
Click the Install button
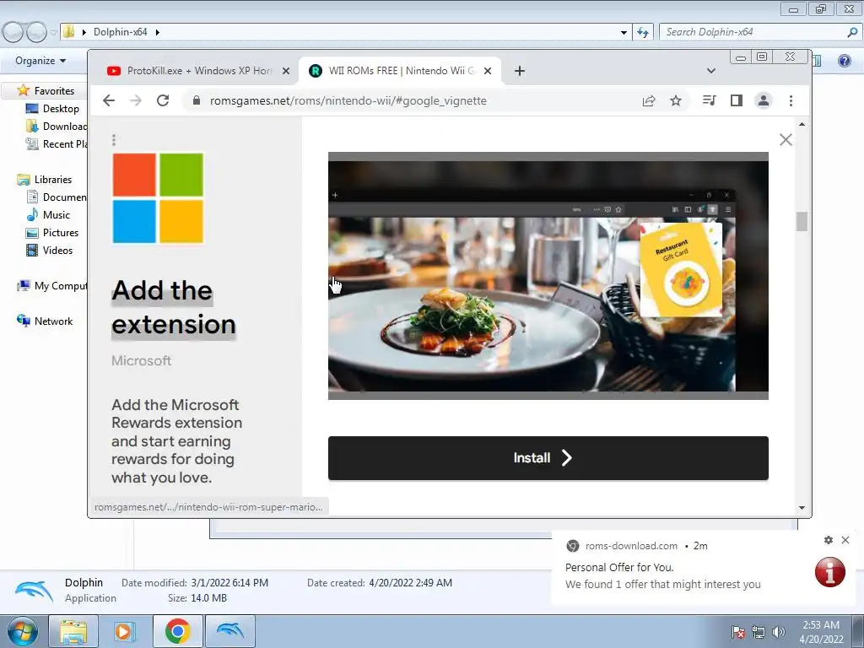click(x=548, y=458)
